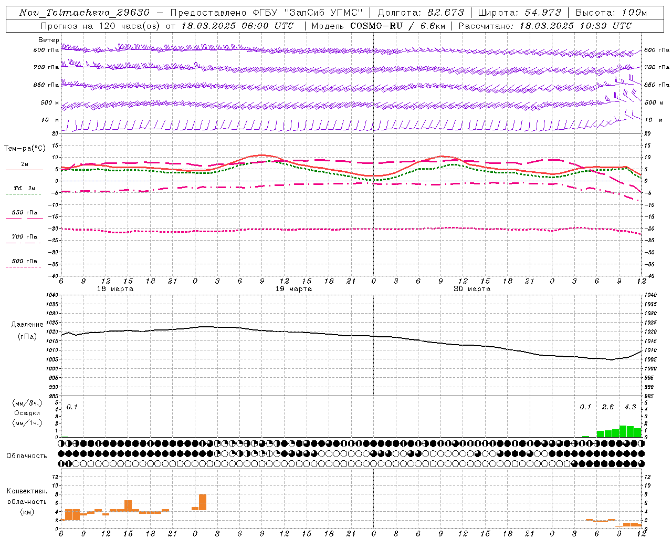
Task: Click the (мм/3ч.) precipitation unit label
Action: (27, 403)
